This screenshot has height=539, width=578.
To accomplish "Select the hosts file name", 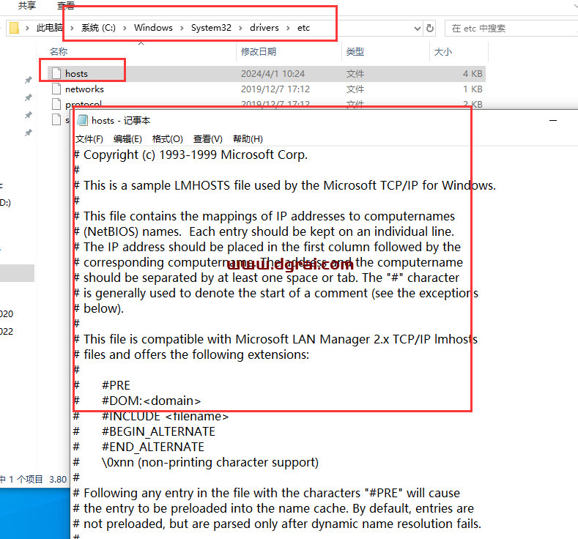I will click(x=76, y=74).
